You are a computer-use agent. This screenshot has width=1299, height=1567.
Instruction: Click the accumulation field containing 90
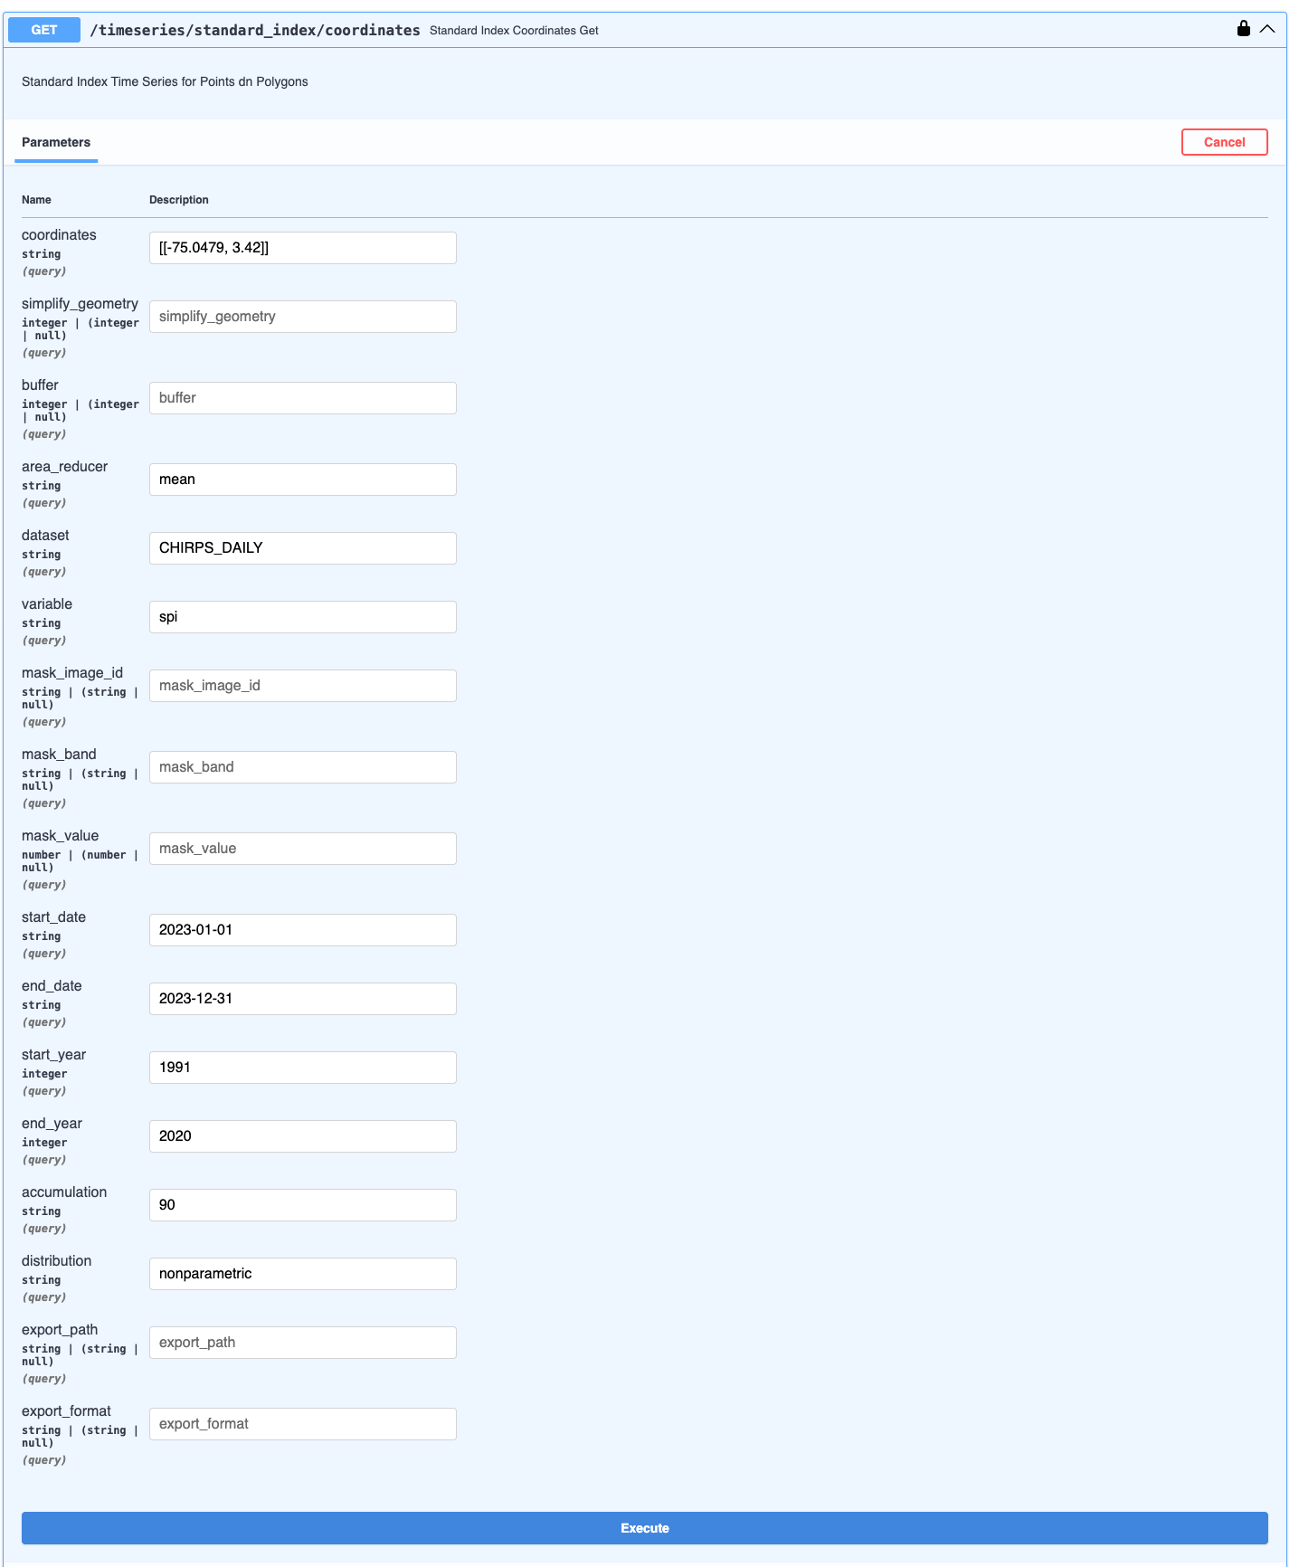302,1205
